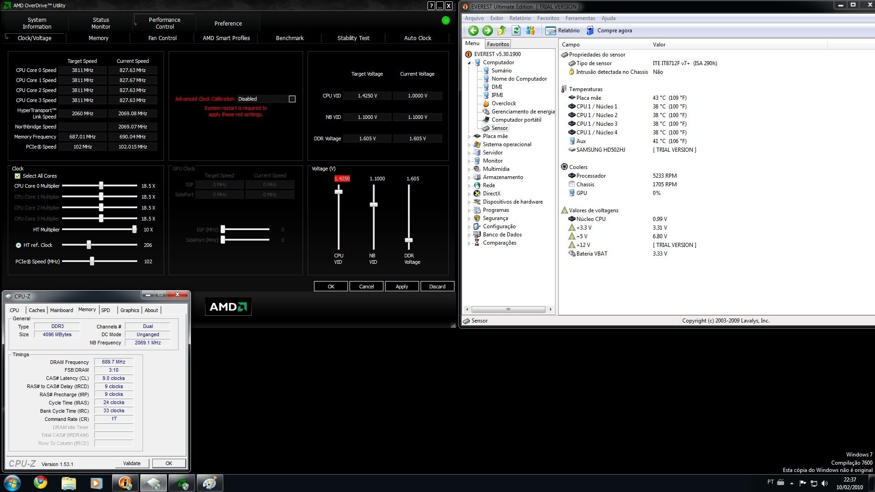Image resolution: width=875 pixels, height=492 pixels.
Task: Click the green forward arrow in Everest toolbar
Action: point(487,31)
